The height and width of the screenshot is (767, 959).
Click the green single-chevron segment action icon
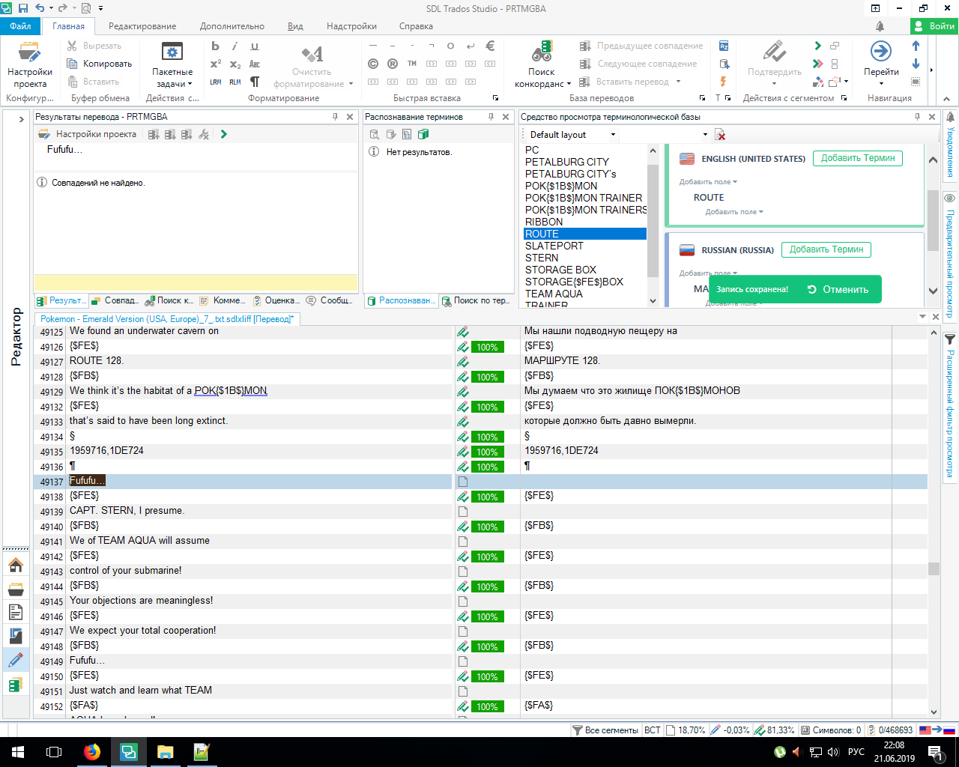(817, 46)
